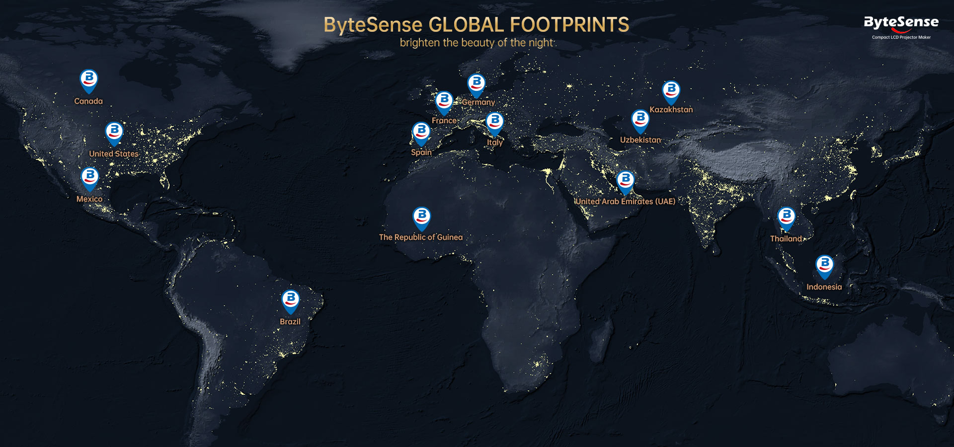This screenshot has height=447, width=954.
Task: Select the Republic of Guinea pin
Action: click(x=422, y=218)
